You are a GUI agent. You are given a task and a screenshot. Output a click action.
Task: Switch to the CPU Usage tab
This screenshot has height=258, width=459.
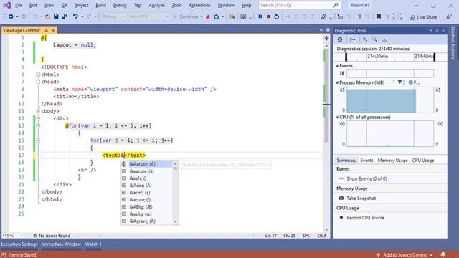click(x=423, y=161)
